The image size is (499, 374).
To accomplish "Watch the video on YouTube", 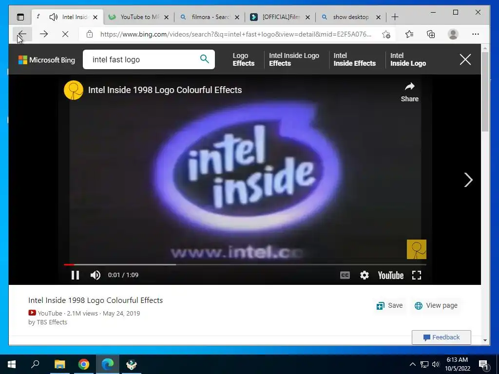I will pos(390,275).
